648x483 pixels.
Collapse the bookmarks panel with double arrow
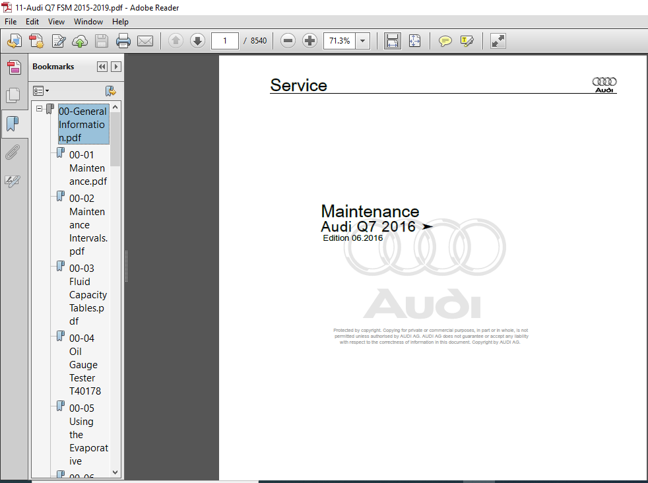(102, 67)
